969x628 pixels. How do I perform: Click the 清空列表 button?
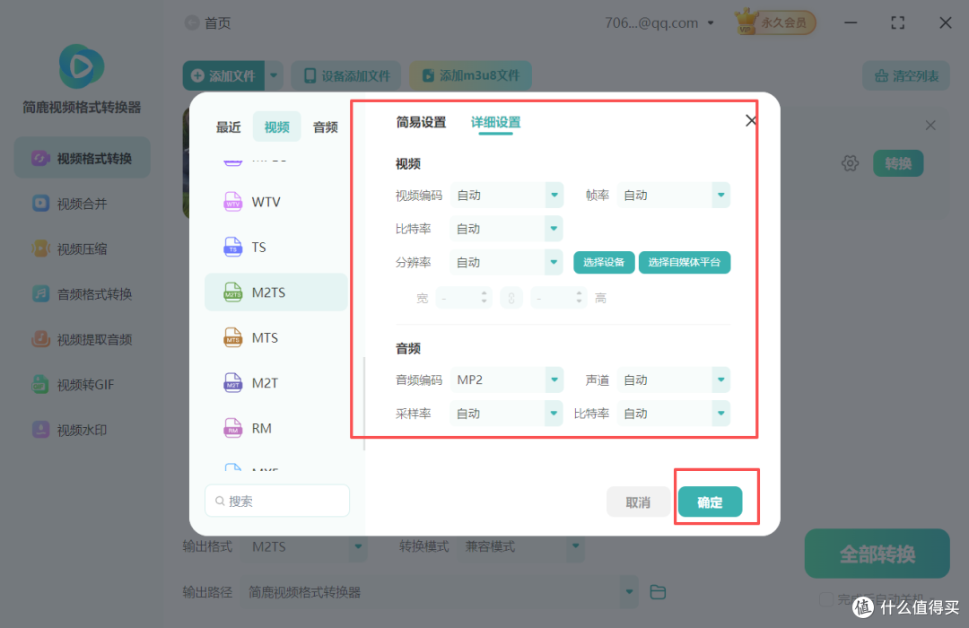[x=906, y=76]
